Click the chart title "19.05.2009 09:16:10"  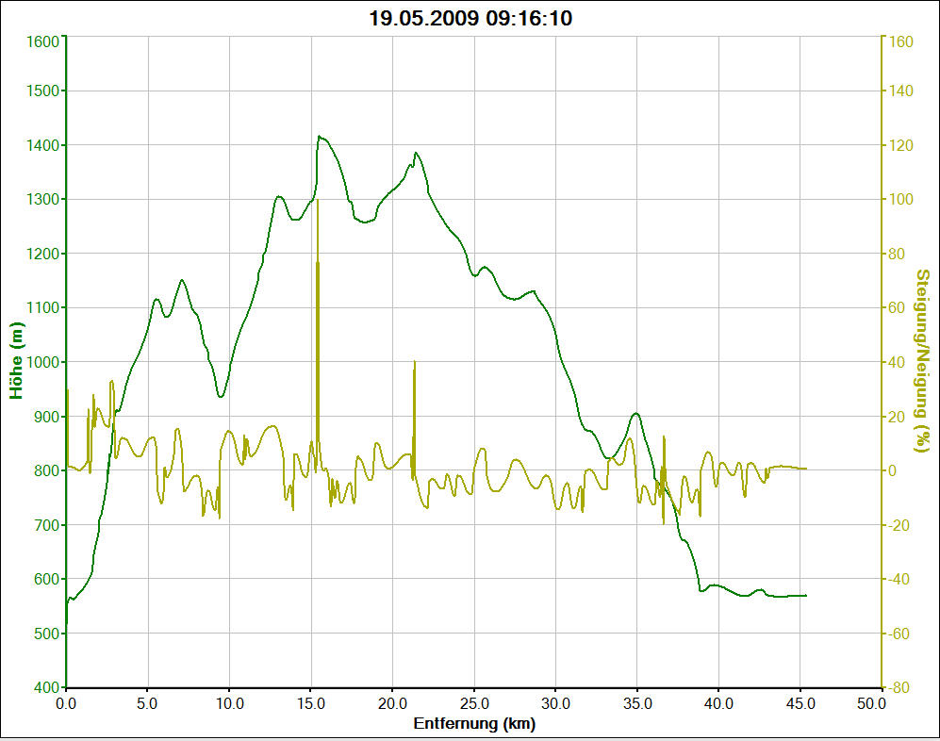click(470, 19)
